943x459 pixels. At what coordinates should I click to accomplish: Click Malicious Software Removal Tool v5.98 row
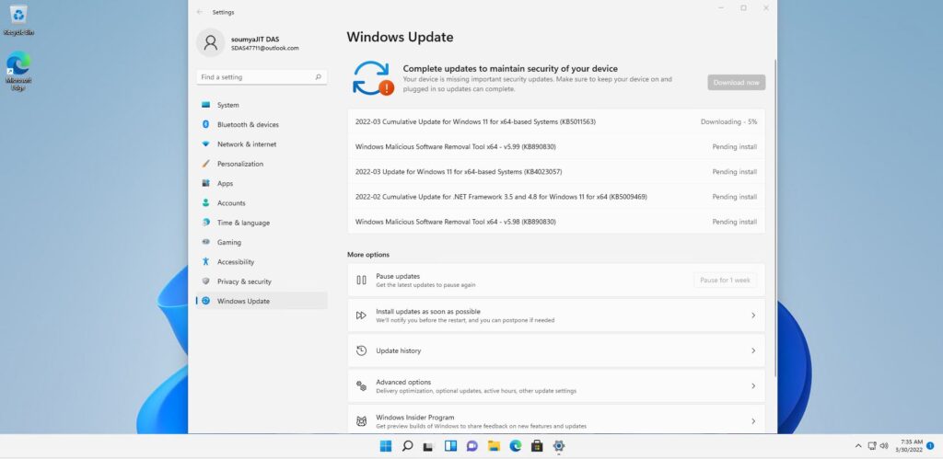[x=556, y=222]
